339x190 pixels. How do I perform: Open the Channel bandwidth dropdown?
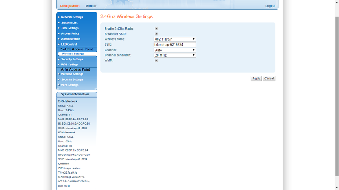(x=175, y=55)
